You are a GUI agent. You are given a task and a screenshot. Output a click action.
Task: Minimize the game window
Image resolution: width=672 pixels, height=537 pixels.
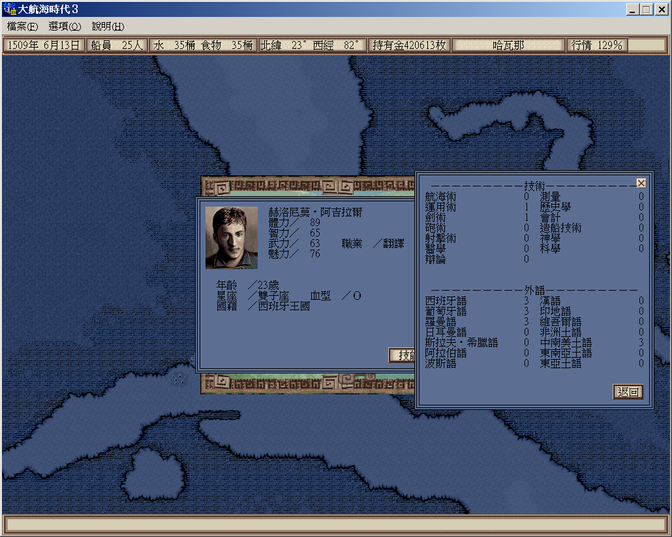pos(634,9)
